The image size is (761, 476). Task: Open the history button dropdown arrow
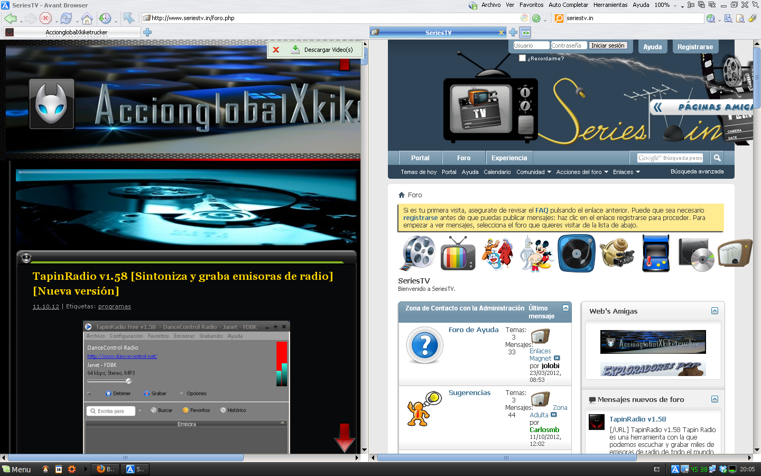pos(116,21)
